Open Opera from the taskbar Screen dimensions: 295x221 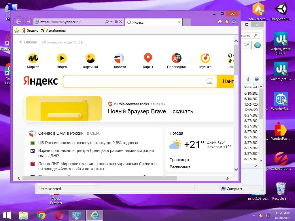click(59, 215)
